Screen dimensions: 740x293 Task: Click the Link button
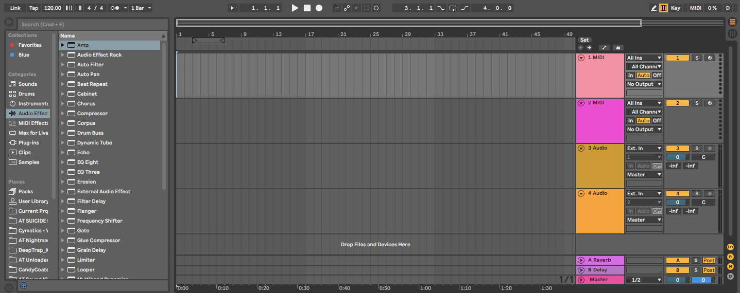[x=15, y=8]
